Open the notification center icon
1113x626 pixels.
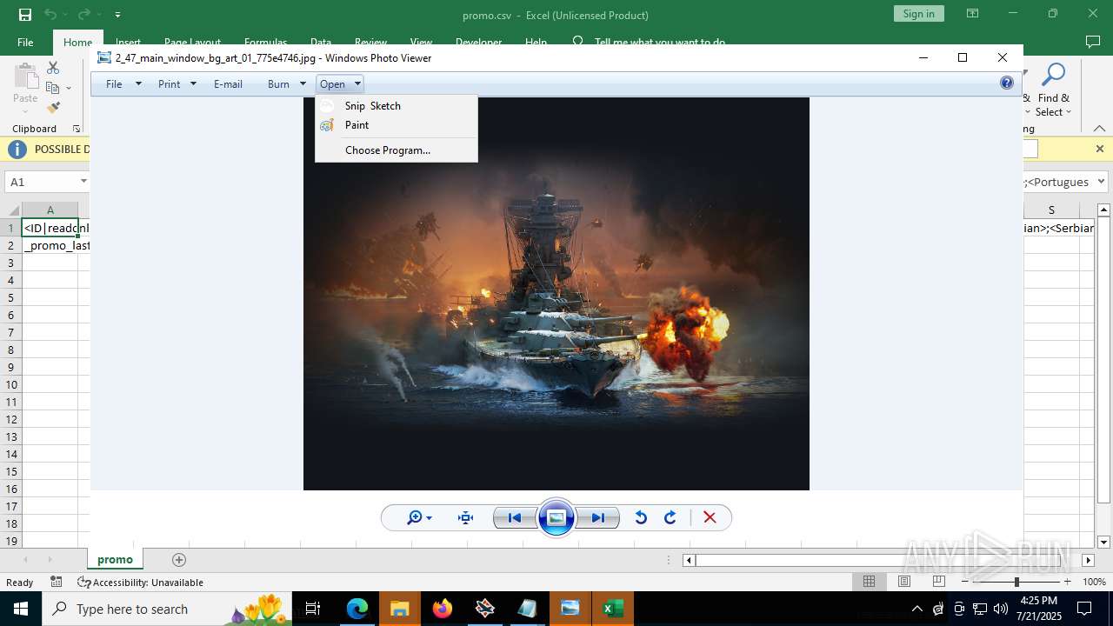point(1084,609)
